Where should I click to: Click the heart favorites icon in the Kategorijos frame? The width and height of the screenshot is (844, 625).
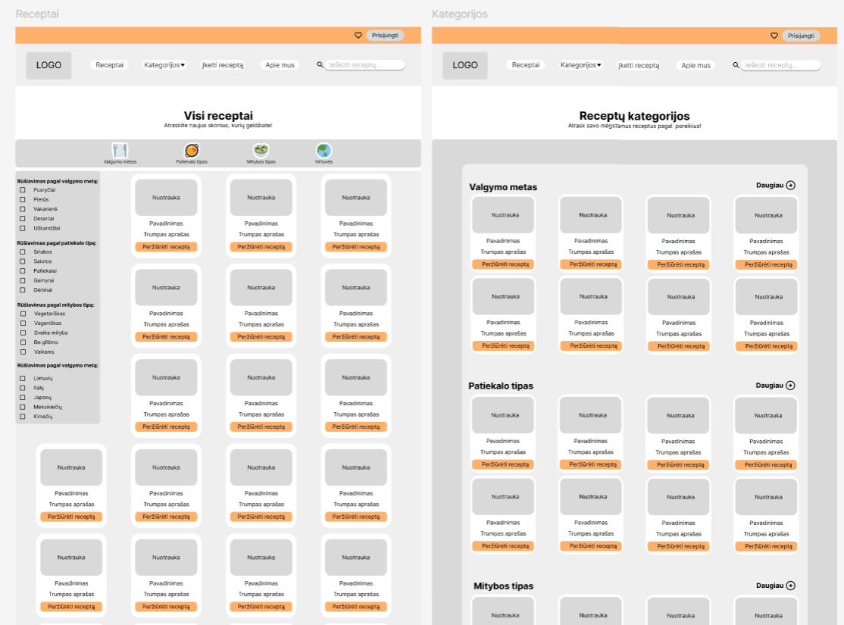coord(774,36)
